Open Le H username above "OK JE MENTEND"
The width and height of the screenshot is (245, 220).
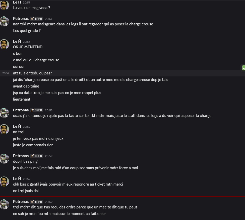tap(17, 41)
